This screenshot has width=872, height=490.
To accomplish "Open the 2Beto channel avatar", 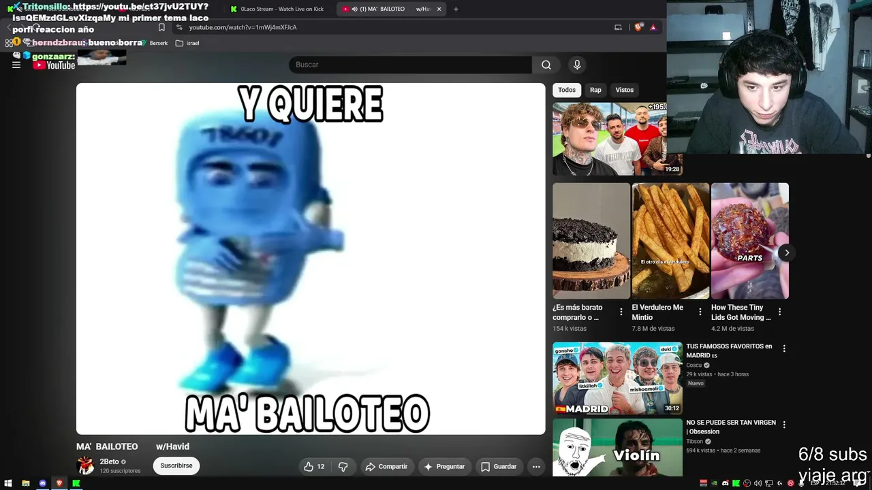I will 86,466.
